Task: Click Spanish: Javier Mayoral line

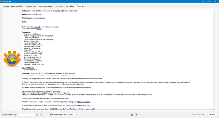Action: click(x=31, y=59)
